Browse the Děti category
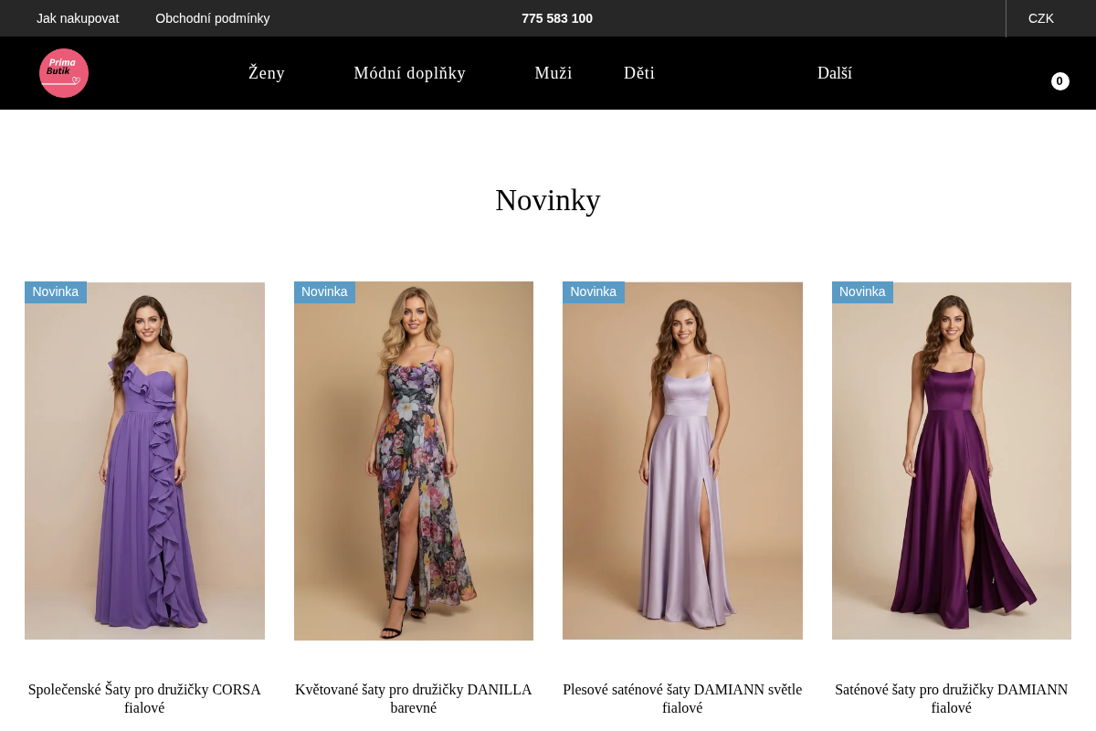 point(639,73)
